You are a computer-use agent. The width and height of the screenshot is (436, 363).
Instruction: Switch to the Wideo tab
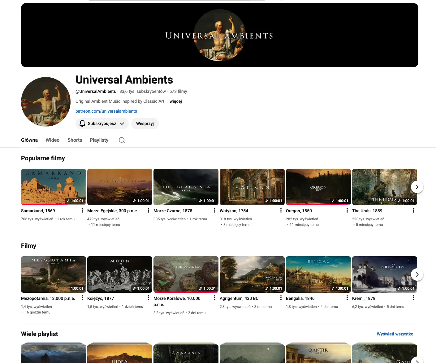click(x=52, y=140)
